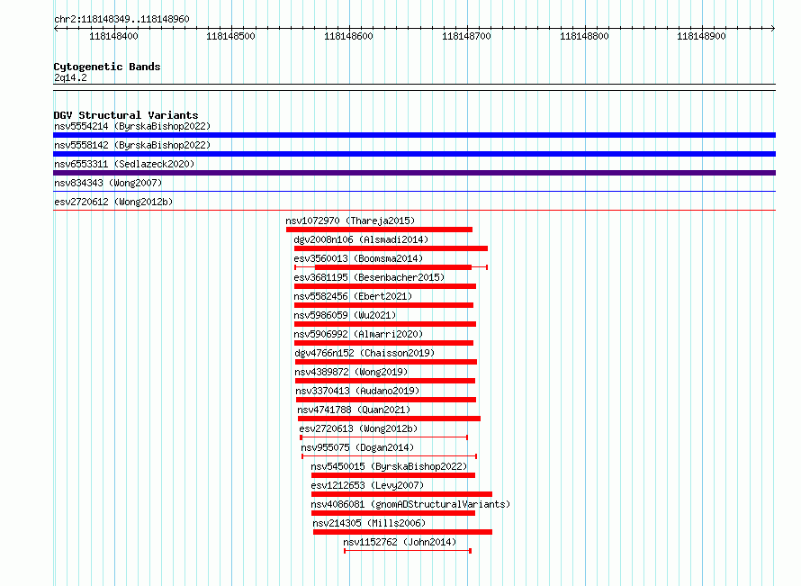801x586 pixels.
Task: Open the esv3681195 (Besenbacher2015) label
Action: [369, 277]
